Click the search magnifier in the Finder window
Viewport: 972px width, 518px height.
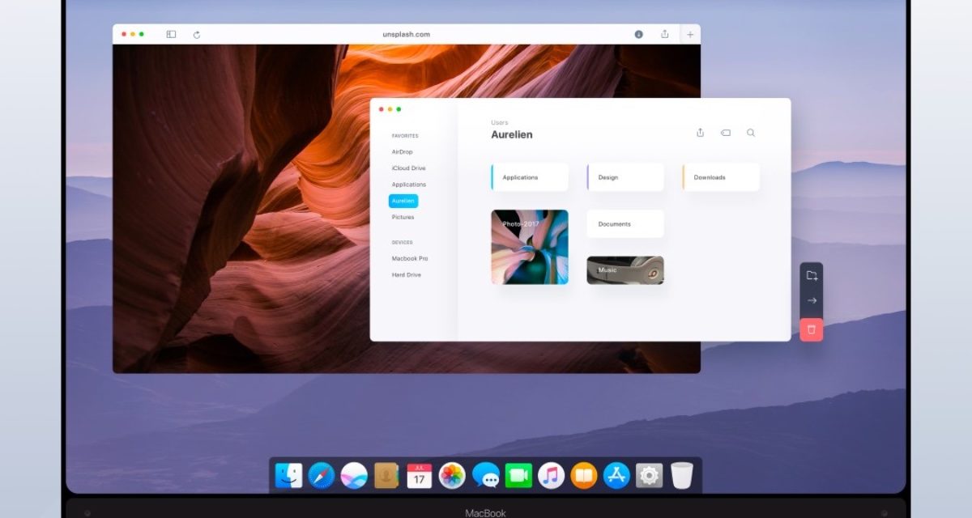(x=751, y=133)
